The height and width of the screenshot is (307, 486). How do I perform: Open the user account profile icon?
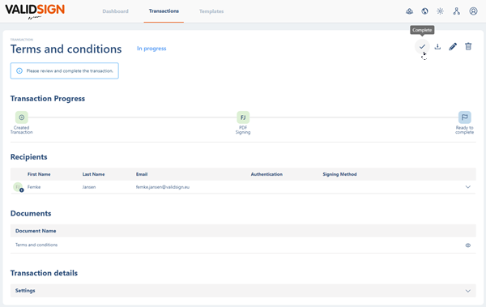(473, 11)
